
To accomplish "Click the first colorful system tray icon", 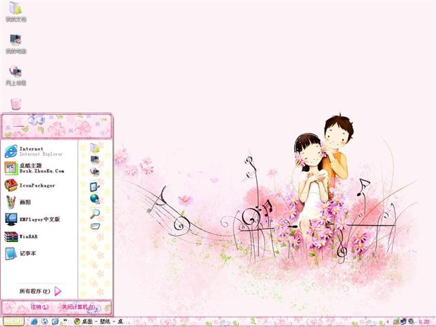I will point(396,322).
